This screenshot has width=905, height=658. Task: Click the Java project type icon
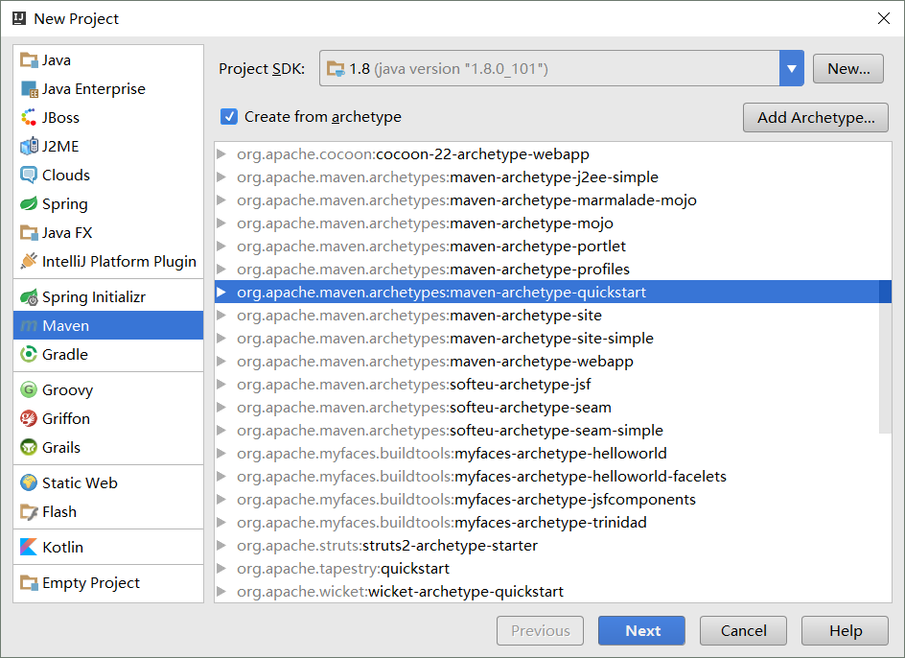point(29,60)
